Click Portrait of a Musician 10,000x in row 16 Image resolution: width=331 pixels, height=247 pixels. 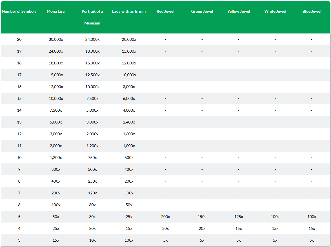[x=92, y=87]
